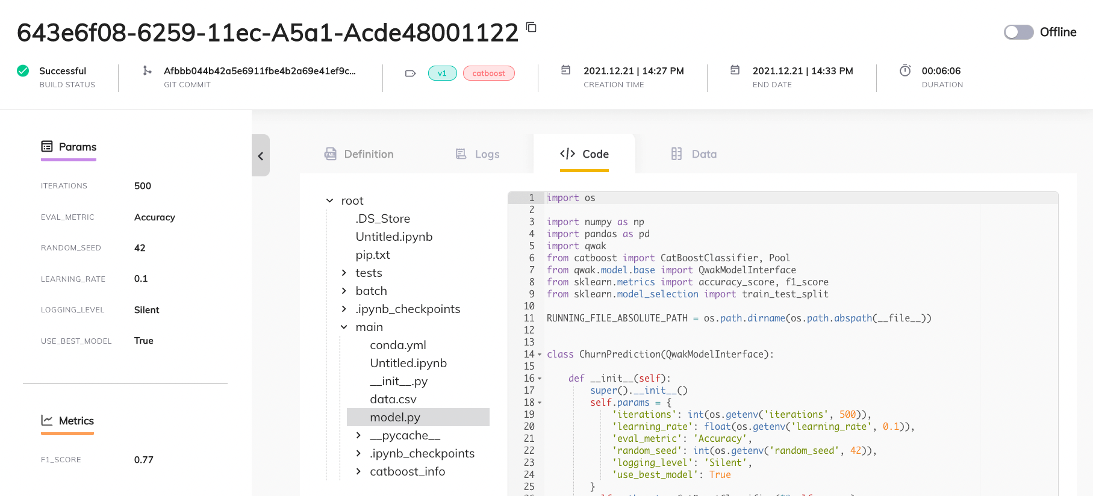
Task: Expand the tests folder
Action: pyautogui.click(x=344, y=273)
